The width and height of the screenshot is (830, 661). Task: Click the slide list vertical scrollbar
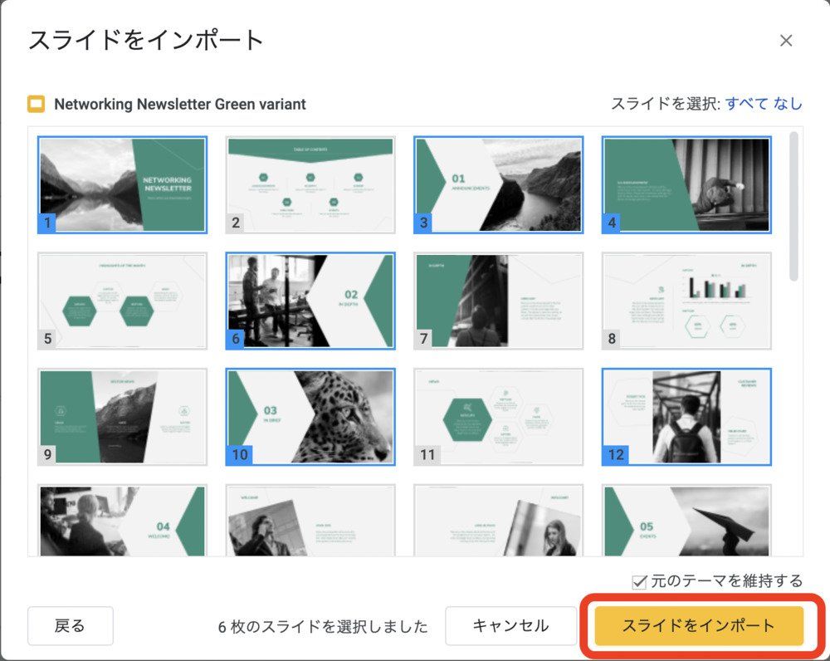pos(794,208)
